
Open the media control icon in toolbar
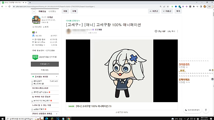pyautogui.click(x=197, y=6)
